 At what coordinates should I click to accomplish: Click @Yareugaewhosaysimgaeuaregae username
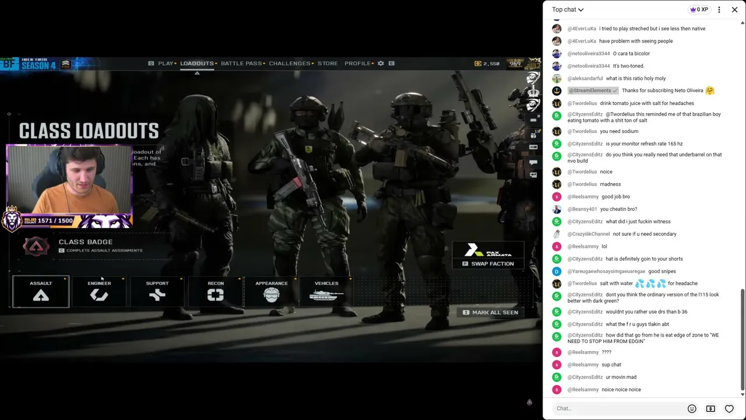click(x=606, y=271)
